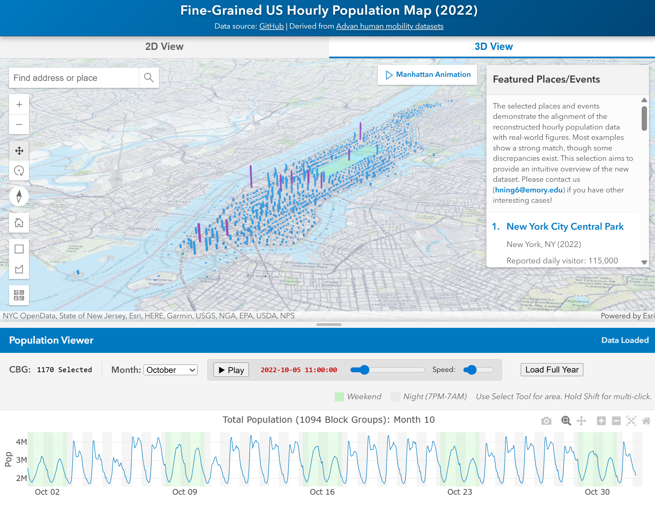Image resolution: width=655 pixels, height=506 pixels.
Task: Click the Load Full Year button
Action: click(552, 370)
